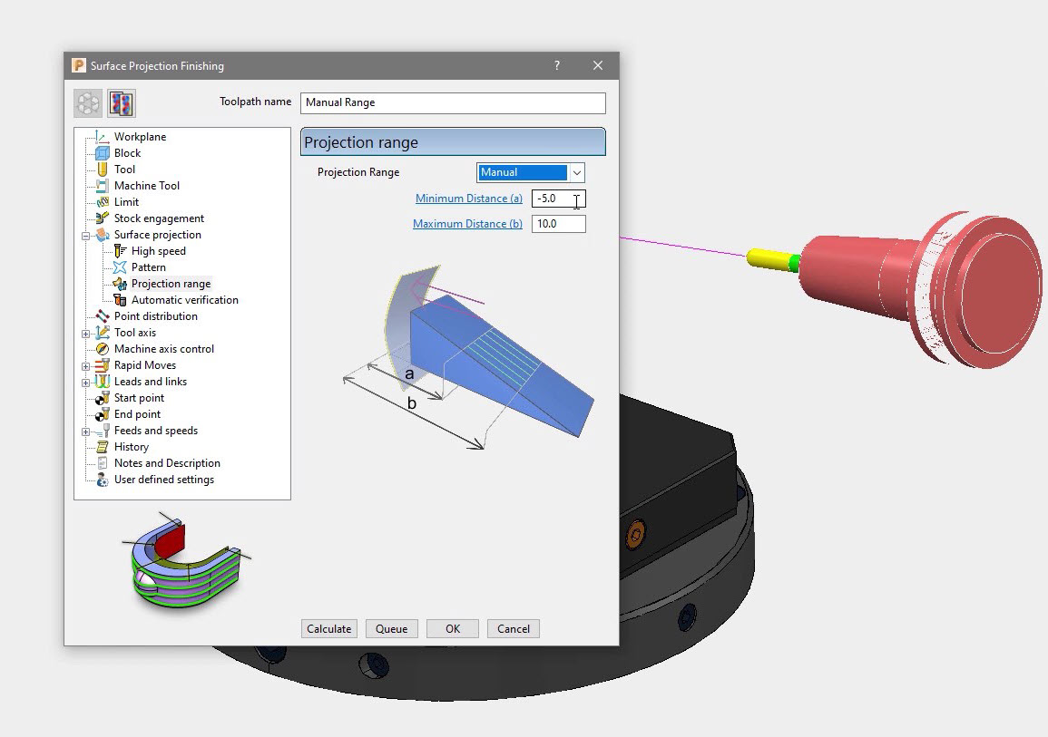Image resolution: width=1048 pixels, height=737 pixels.
Task: Click the Machine Tool icon
Action: (x=100, y=186)
